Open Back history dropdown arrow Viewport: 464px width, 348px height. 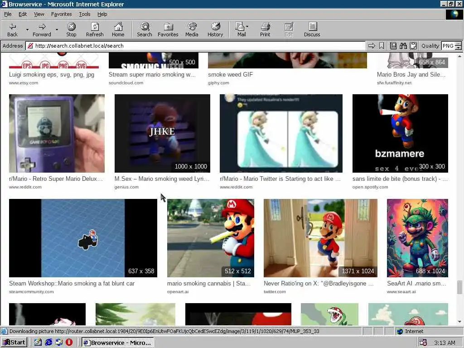coord(27,29)
